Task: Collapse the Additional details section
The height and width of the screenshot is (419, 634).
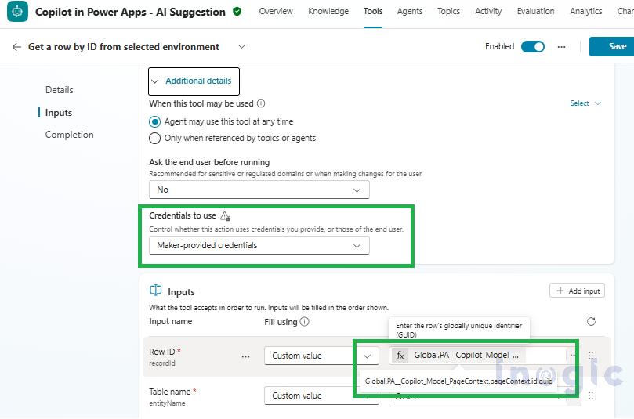Action: point(194,81)
